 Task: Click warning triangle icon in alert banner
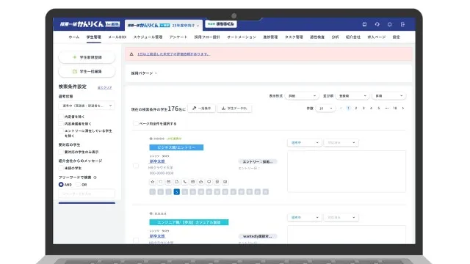tap(131, 54)
